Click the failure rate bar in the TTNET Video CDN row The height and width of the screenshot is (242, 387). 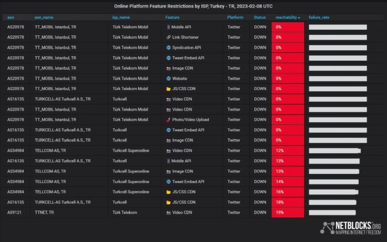[332, 212]
